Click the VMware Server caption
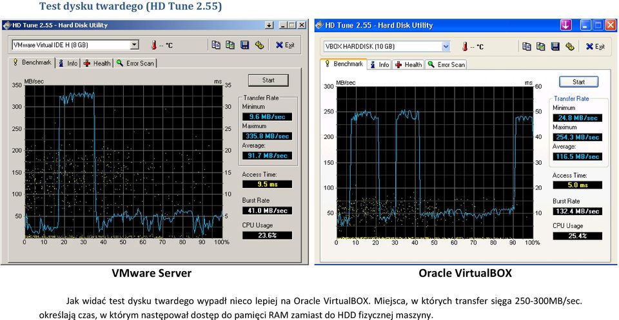 152,273
